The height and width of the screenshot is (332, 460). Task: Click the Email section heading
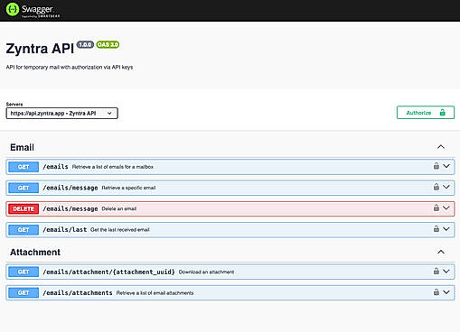click(22, 147)
